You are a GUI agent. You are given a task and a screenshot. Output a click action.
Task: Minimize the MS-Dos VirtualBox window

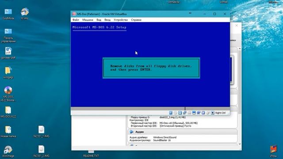(204, 14)
